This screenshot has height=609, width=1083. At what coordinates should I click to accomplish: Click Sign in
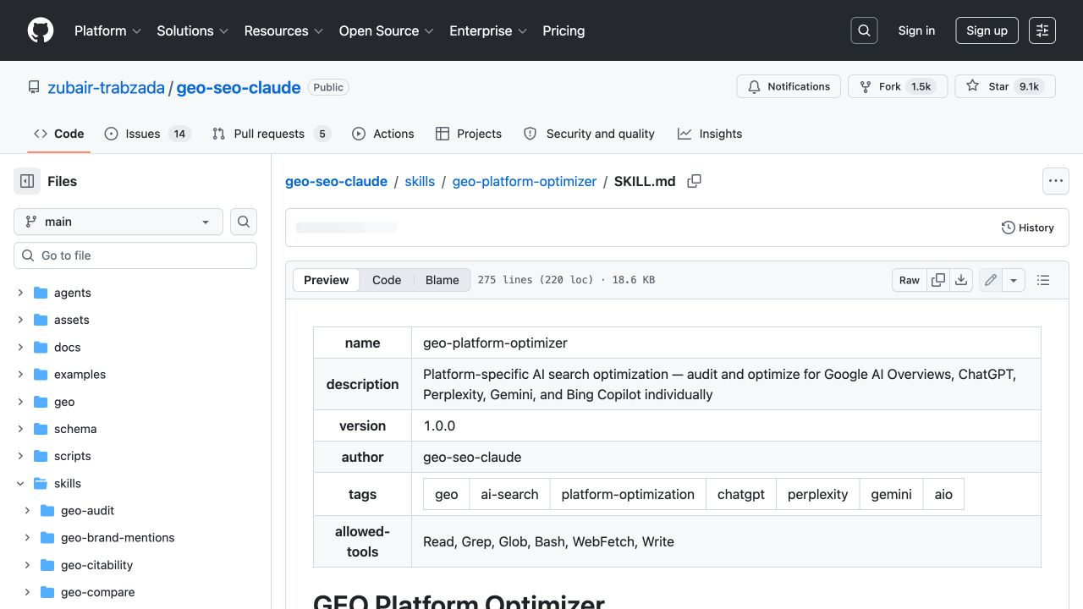click(916, 30)
